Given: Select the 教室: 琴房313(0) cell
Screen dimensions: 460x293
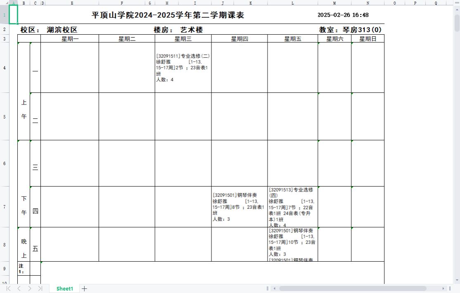Looking at the screenshot, I should (350, 30).
